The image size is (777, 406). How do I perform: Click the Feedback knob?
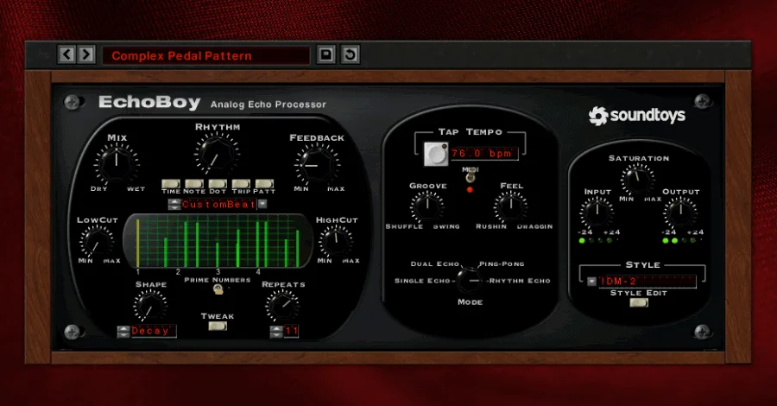point(317,165)
